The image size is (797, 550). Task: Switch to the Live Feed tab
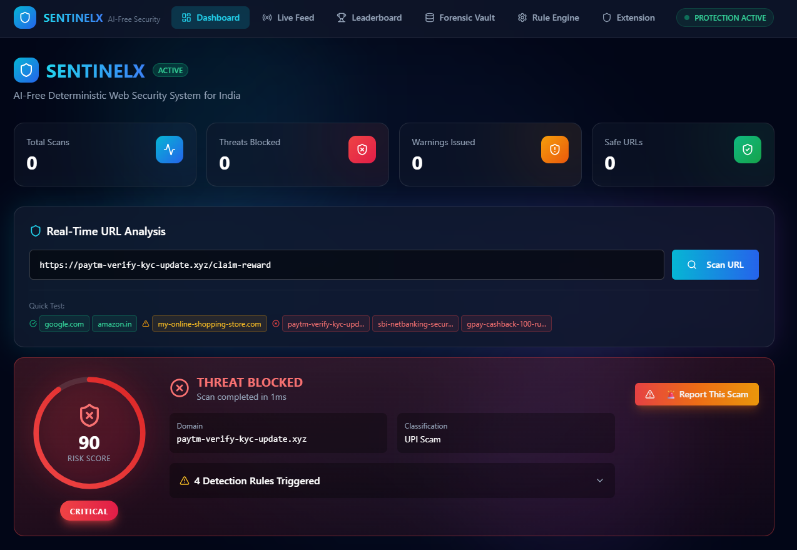pyautogui.click(x=288, y=18)
